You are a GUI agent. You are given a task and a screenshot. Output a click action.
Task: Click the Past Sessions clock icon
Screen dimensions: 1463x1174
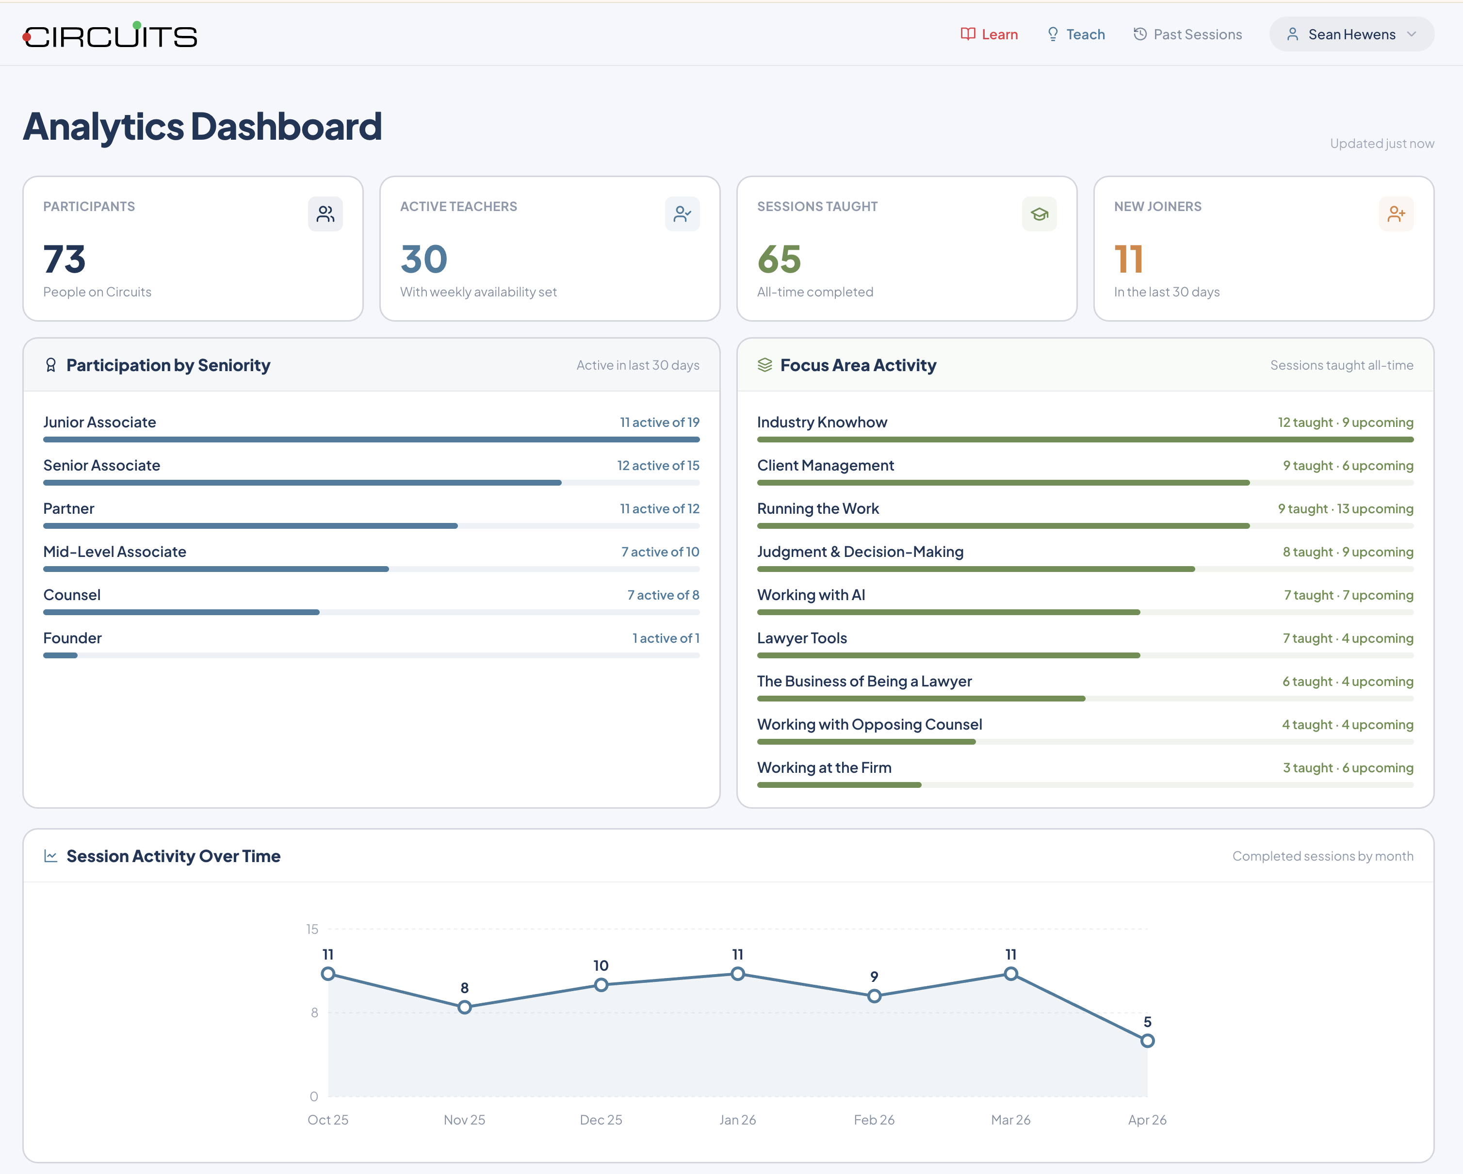[x=1140, y=34]
